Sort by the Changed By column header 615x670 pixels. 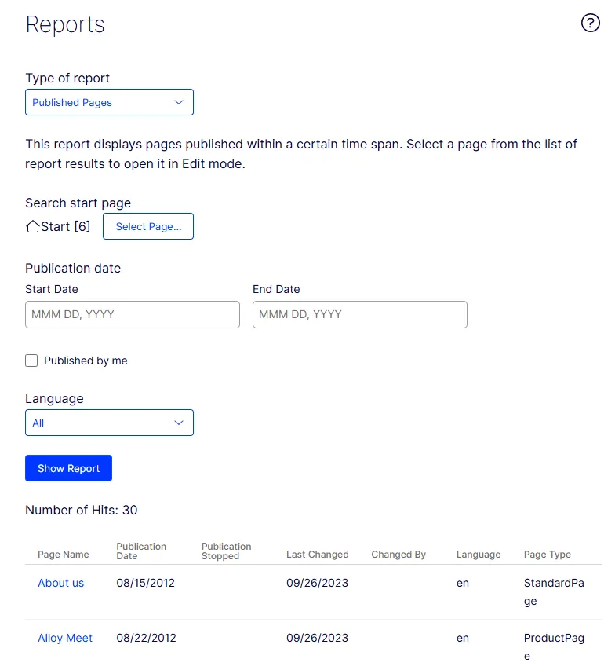coord(398,555)
